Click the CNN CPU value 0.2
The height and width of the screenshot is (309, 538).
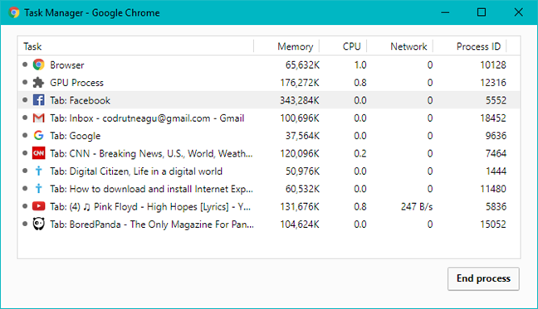tap(360, 153)
